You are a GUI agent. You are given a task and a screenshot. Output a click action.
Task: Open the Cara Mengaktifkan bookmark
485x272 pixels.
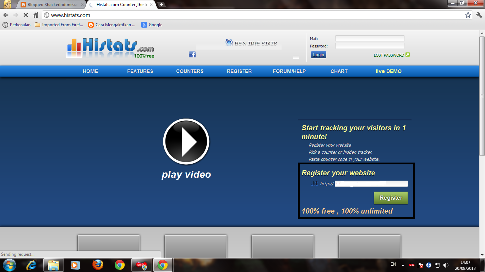[x=112, y=25]
